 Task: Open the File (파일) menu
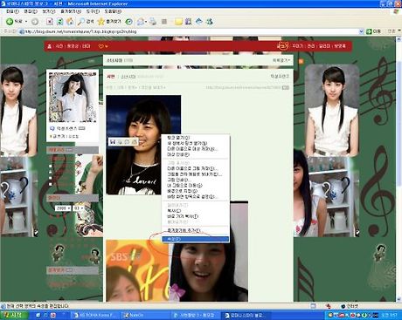(x=12, y=11)
